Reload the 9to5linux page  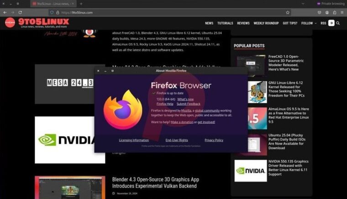pos(20,13)
